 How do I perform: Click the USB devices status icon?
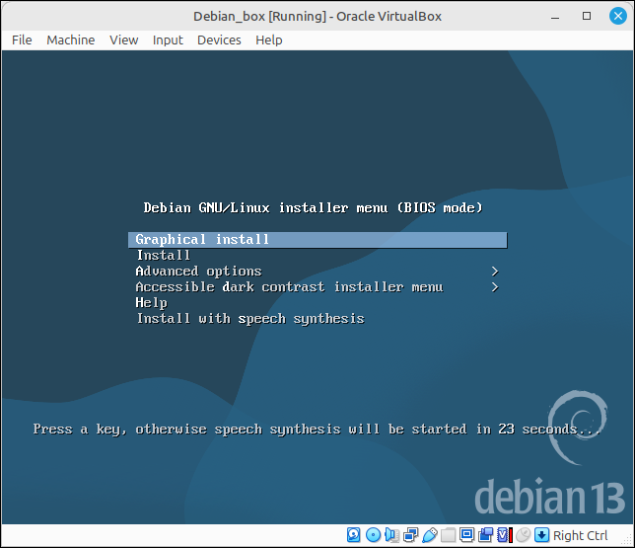(430, 535)
